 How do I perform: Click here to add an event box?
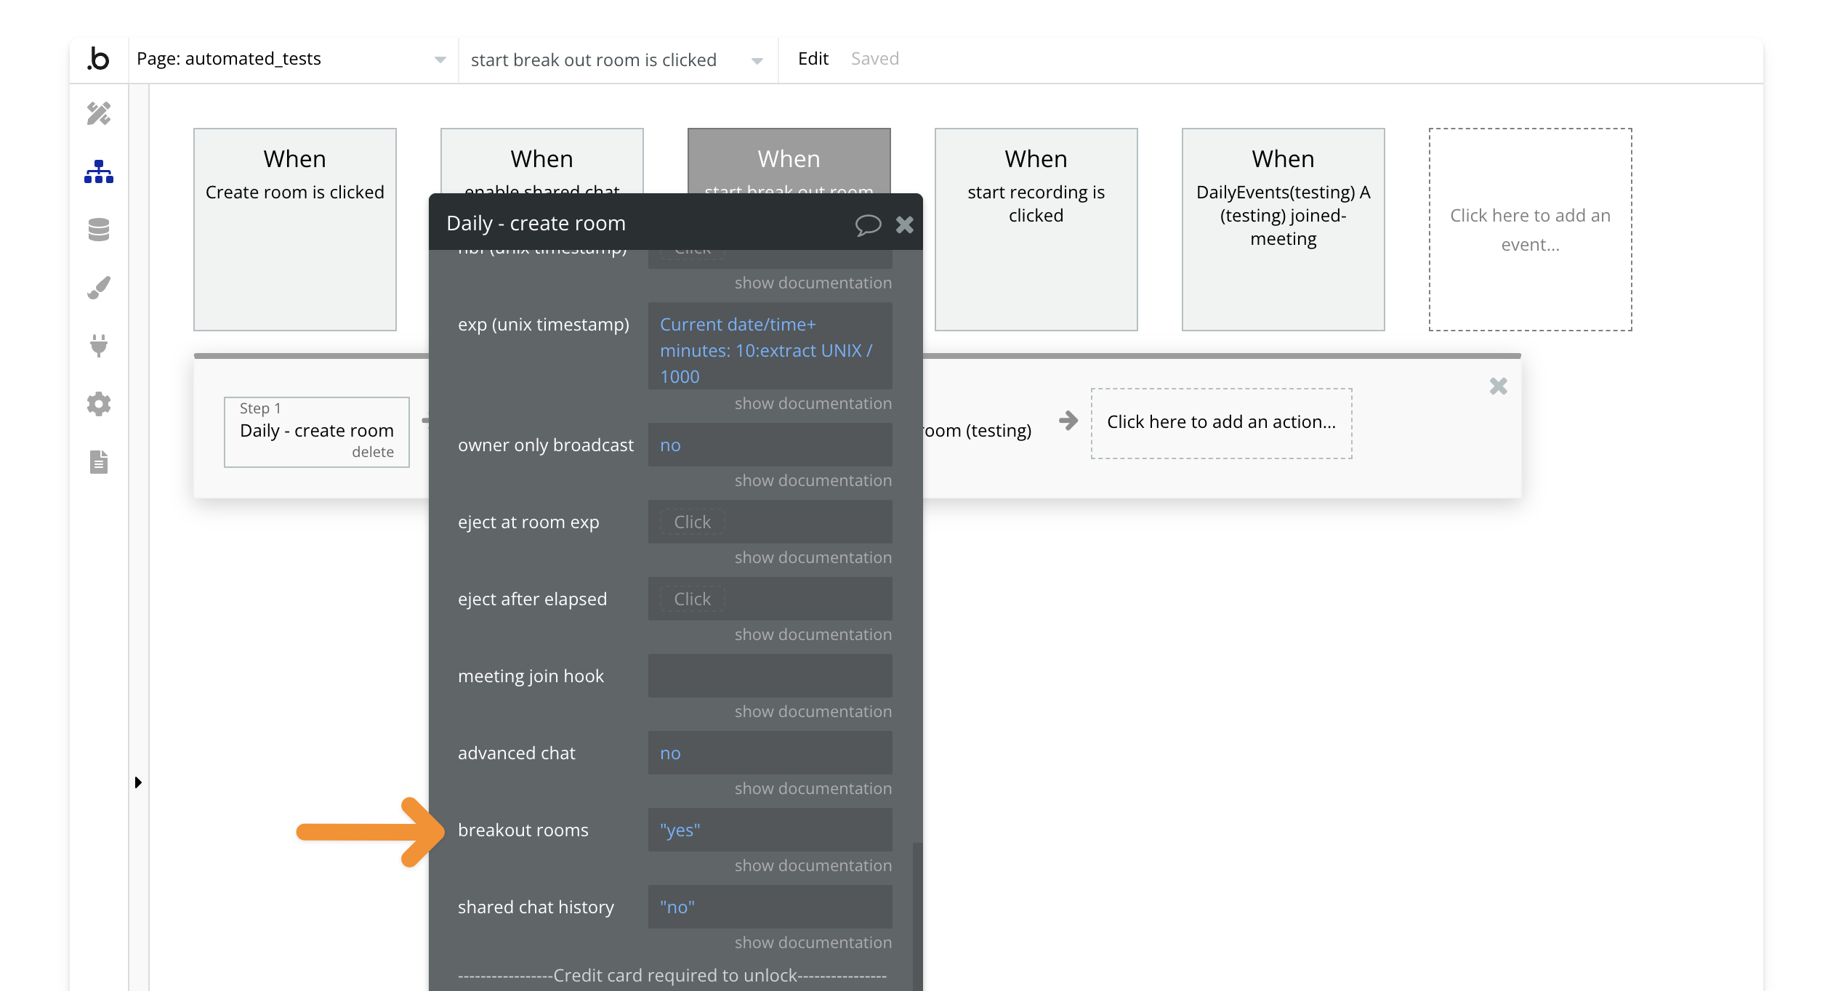point(1531,230)
